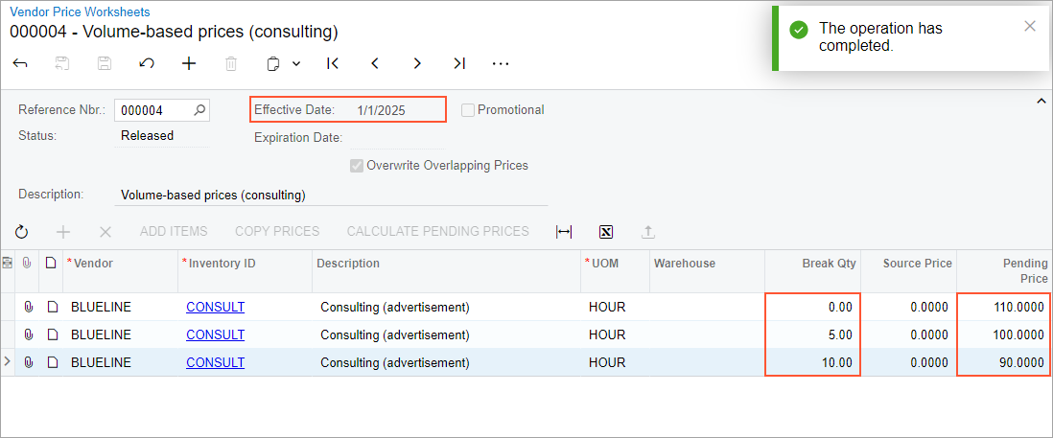The height and width of the screenshot is (438, 1053).
Task: Go to next record arrow
Action: click(x=417, y=63)
